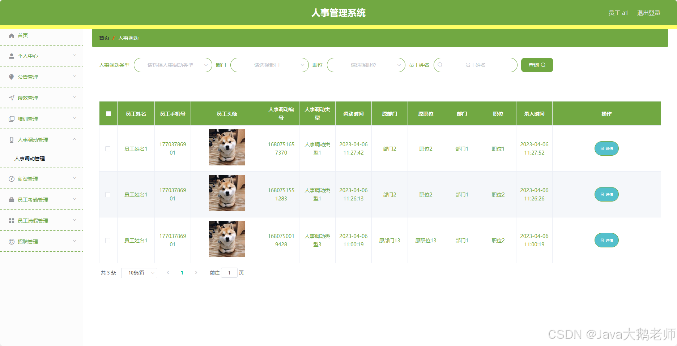Click the 员工手机号 column header
677x346 pixels.
point(173,114)
